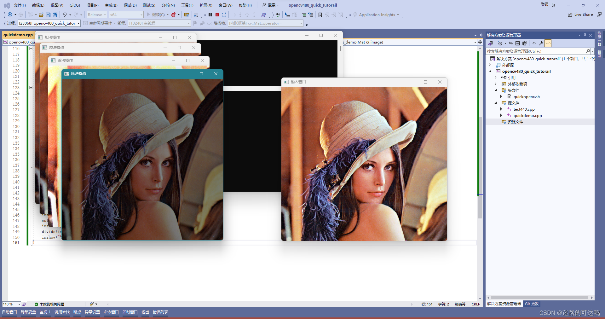The height and width of the screenshot is (319, 605).
Task: Toggle the Preview Selected Items button
Action: [x=548, y=43]
